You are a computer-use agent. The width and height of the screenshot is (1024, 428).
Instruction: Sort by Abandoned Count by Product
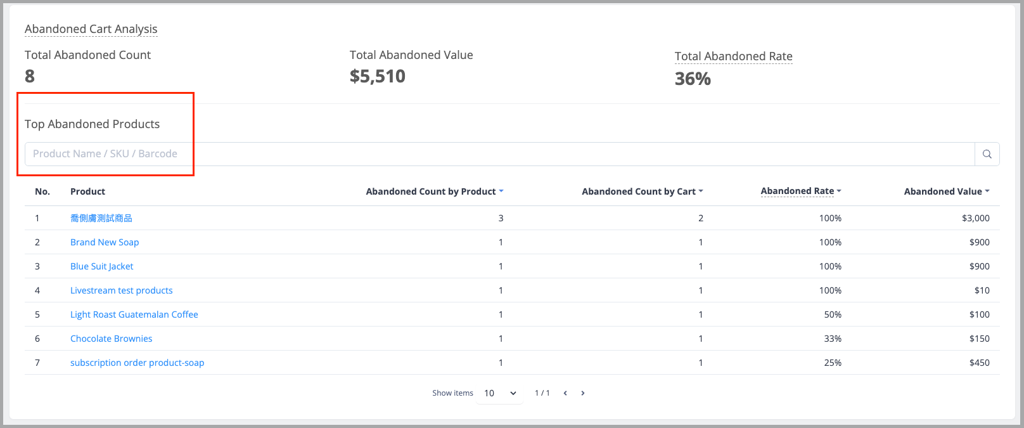coord(435,191)
